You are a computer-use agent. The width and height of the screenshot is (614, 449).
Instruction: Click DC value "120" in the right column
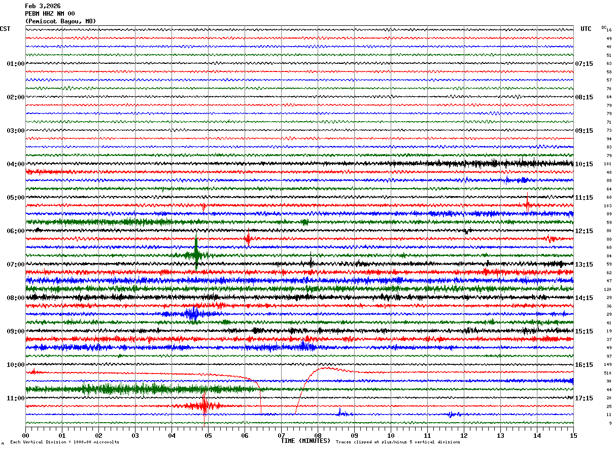(607, 289)
